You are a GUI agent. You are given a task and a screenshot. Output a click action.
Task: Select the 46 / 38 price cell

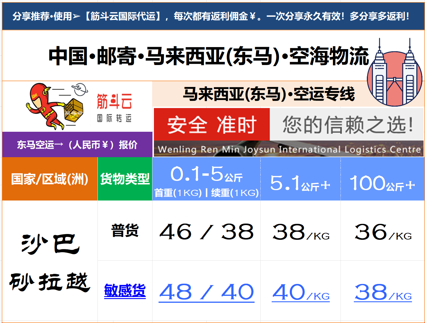point(207,231)
